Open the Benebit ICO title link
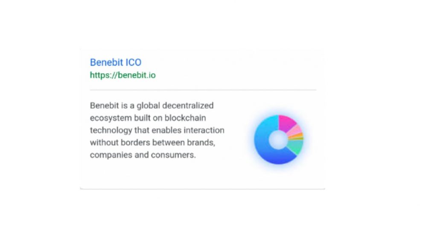 tap(116, 62)
